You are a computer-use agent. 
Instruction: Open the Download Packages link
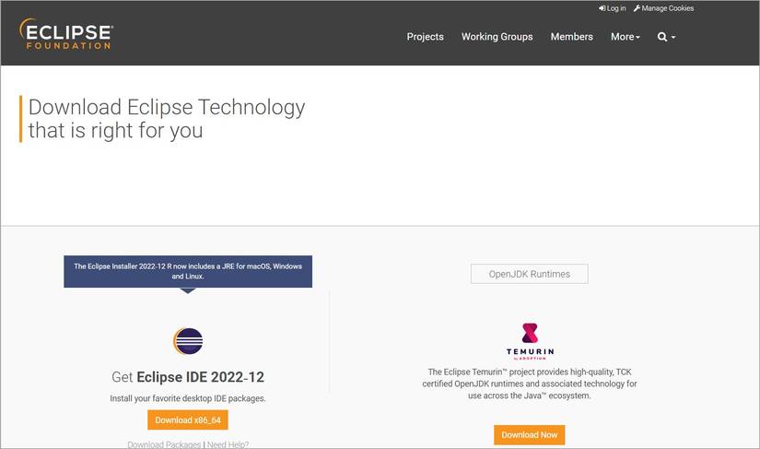(x=164, y=444)
